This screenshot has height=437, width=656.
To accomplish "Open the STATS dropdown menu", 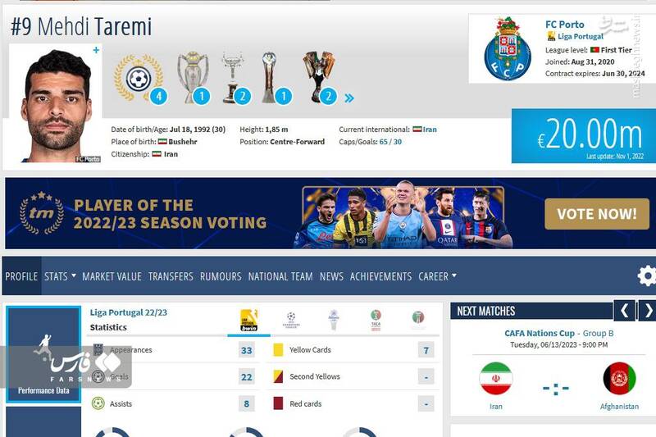I will pyautogui.click(x=60, y=276).
